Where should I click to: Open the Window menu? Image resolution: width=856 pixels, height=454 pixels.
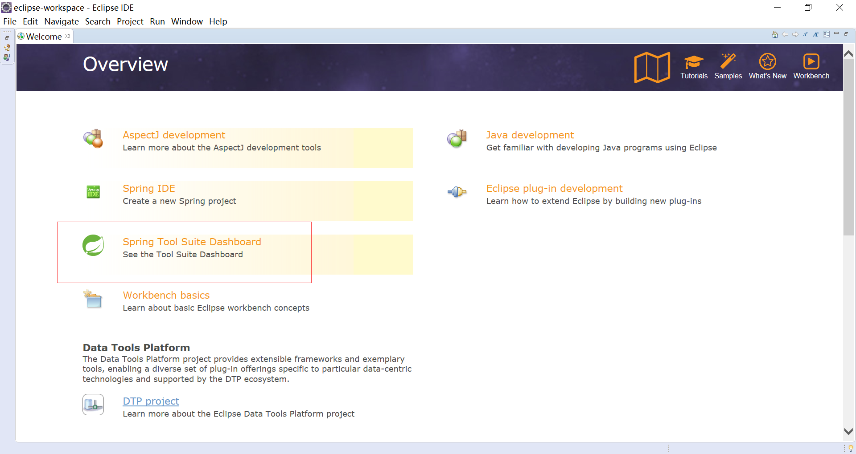[187, 21]
